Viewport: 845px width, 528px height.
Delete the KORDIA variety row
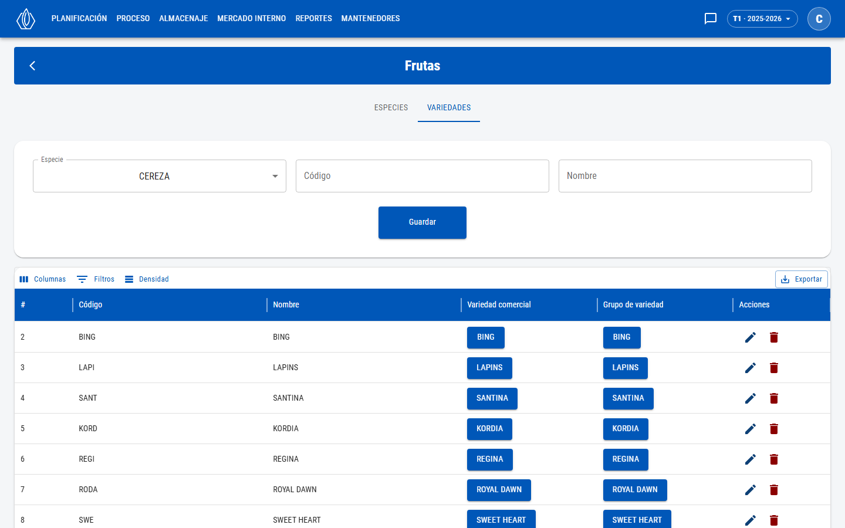pyautogui.click(x=774, y=429)
